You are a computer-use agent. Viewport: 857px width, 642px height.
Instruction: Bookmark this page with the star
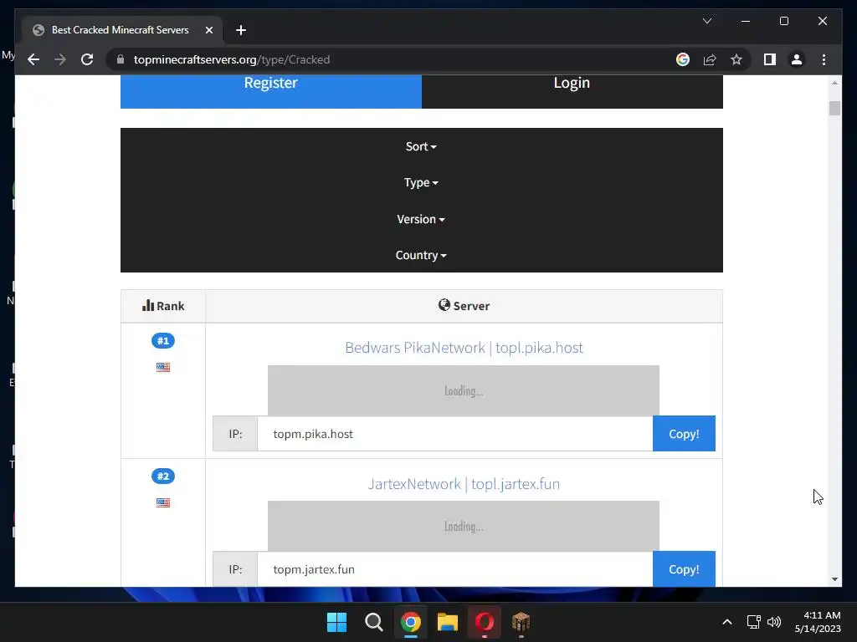[x=736, y=59]
